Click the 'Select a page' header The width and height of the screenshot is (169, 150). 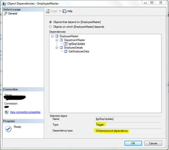click(23, 9)
